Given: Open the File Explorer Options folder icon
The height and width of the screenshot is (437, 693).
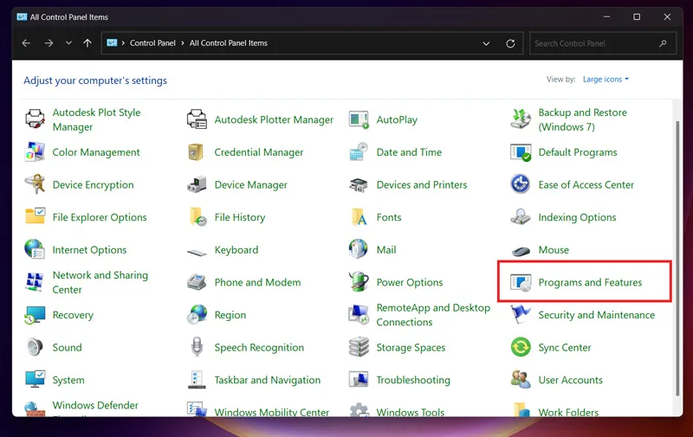Looking at the screenshot, I should [35, 216].
